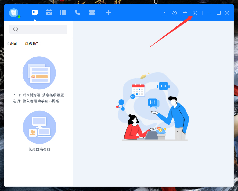Click the magnifier search icon
The width and height of the screenshot is (238, 191).
16,29
